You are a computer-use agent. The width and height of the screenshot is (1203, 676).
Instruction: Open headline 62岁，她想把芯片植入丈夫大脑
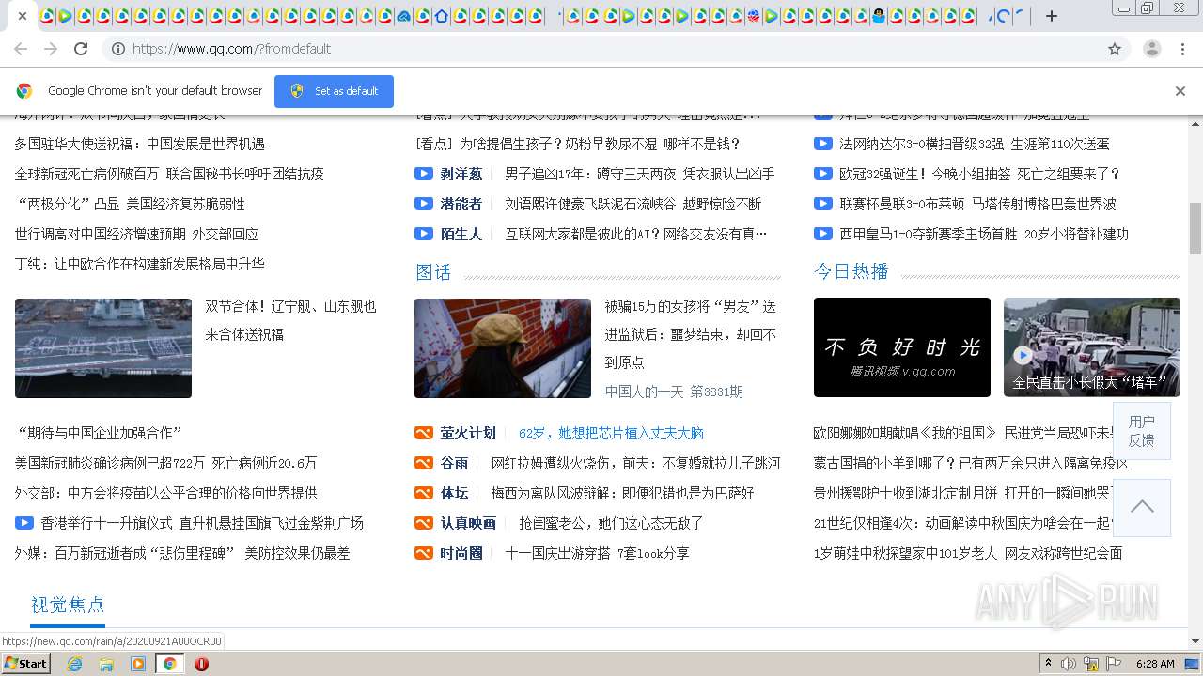[x=611, y=433]
